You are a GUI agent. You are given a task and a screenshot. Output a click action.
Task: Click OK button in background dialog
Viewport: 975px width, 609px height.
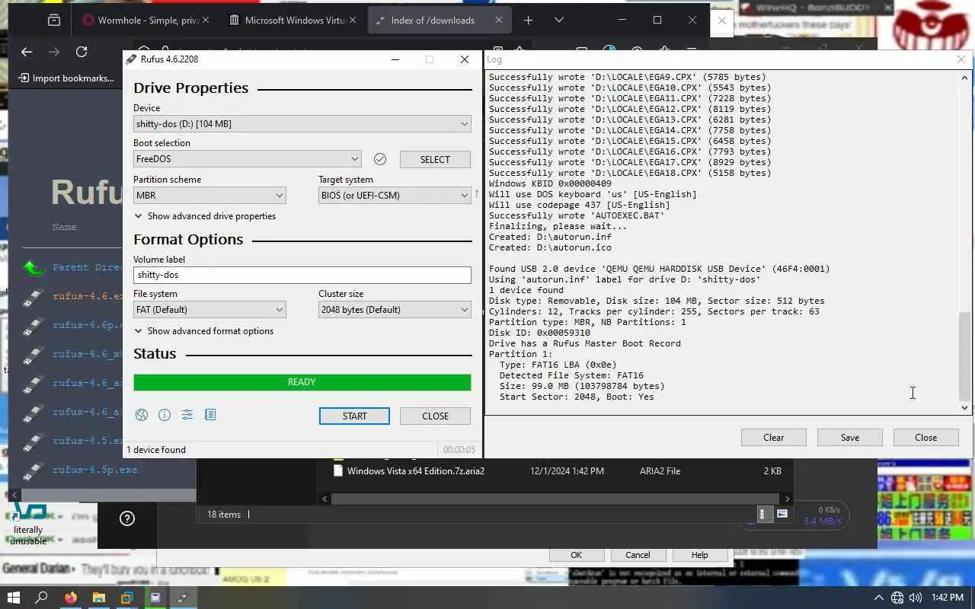[576, 555]
